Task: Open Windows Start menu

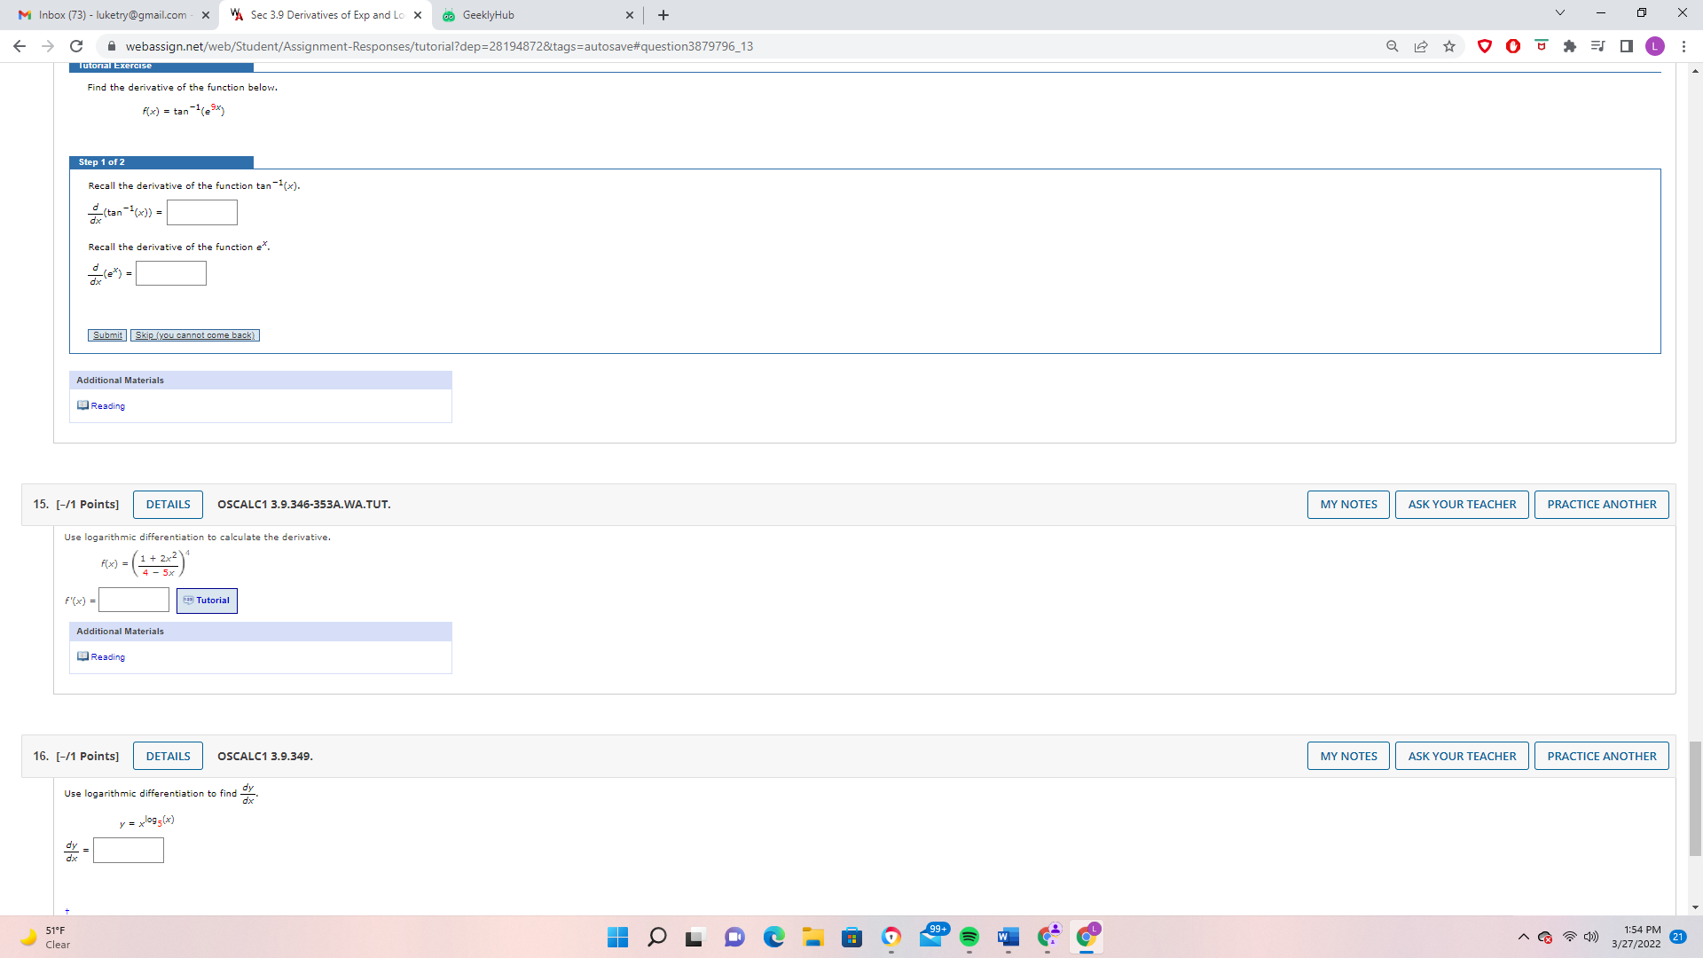Action: [618, 937]
